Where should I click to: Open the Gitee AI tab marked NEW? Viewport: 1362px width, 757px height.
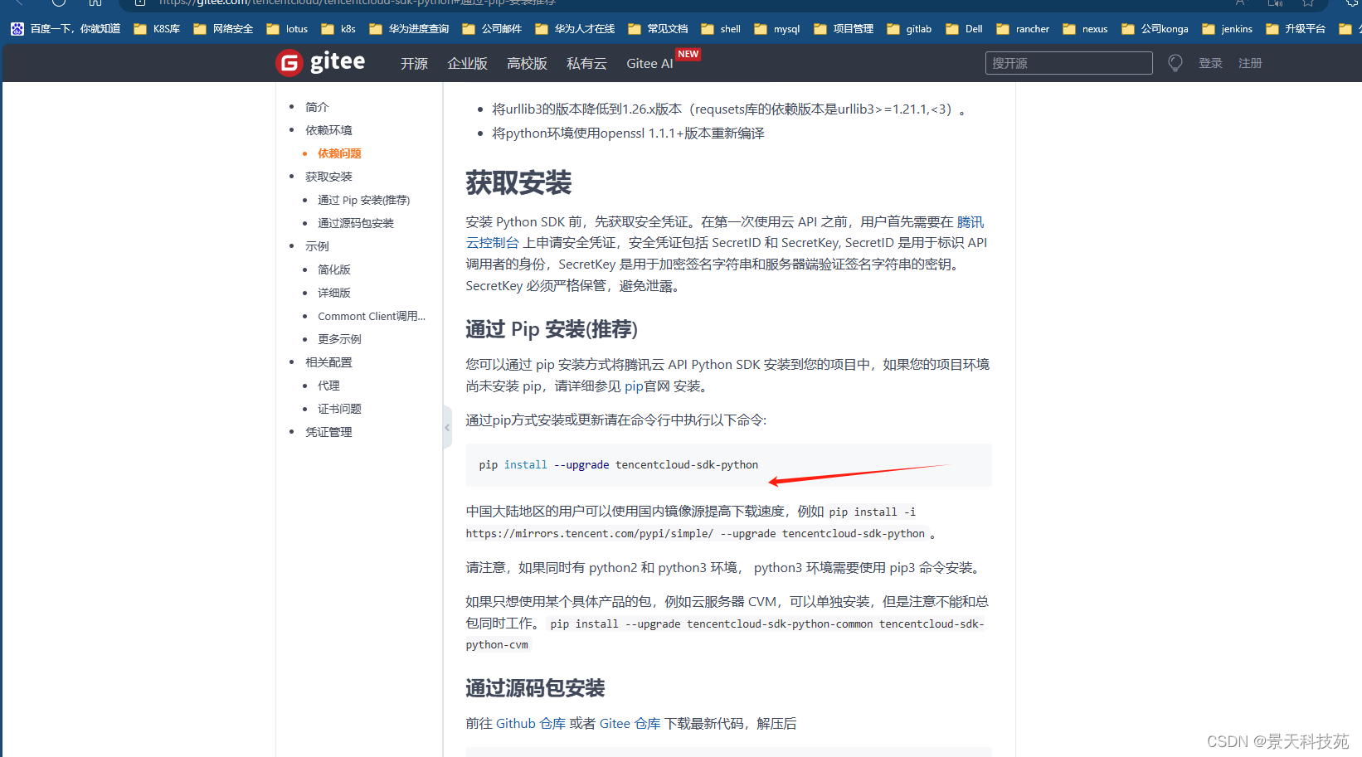tap(649, 63)
